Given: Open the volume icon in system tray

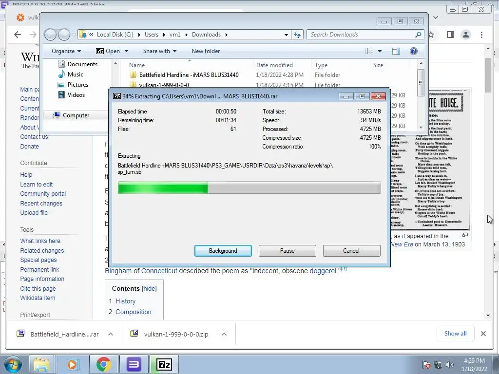Looking at the screenshot, I should pyautogui.click(x=449, y=364).
